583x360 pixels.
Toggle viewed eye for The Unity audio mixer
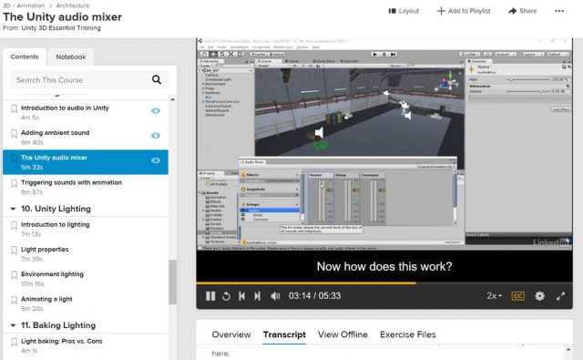click(156, 160)
